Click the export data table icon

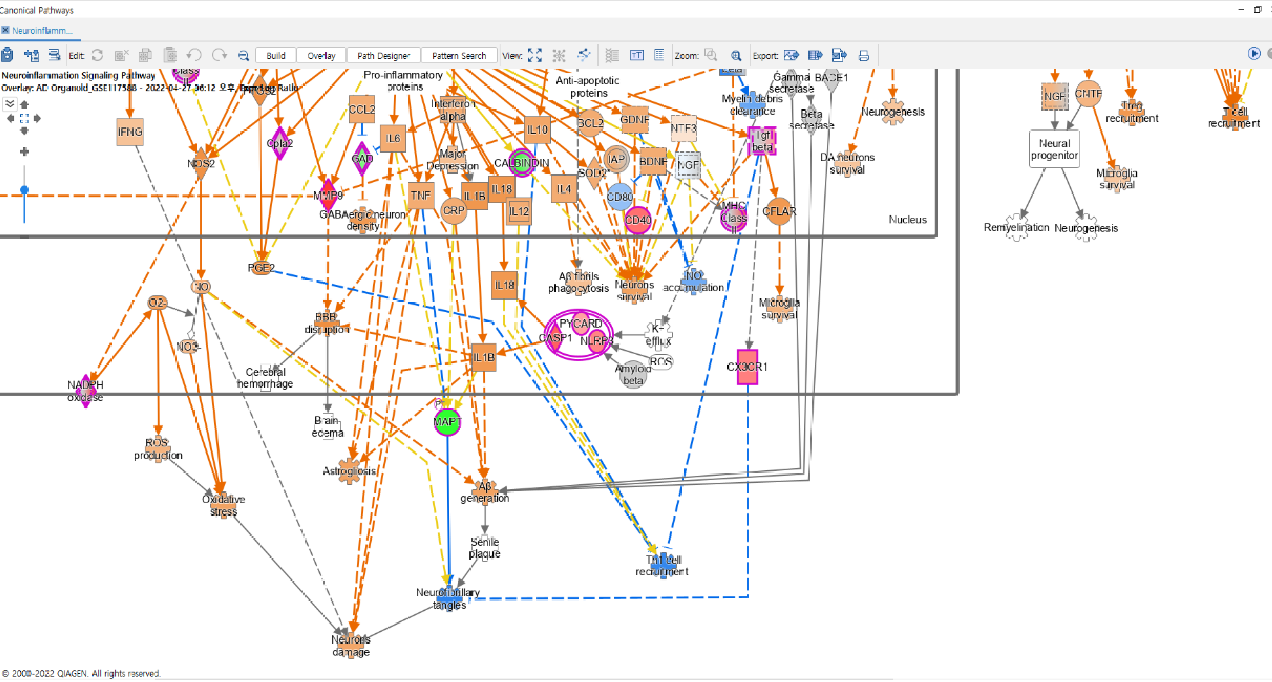tap(815, 55)
